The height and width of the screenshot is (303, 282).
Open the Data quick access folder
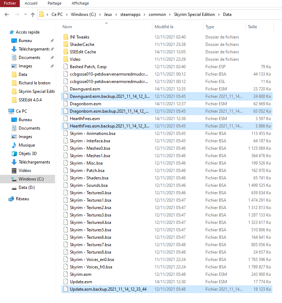point(23,75)
